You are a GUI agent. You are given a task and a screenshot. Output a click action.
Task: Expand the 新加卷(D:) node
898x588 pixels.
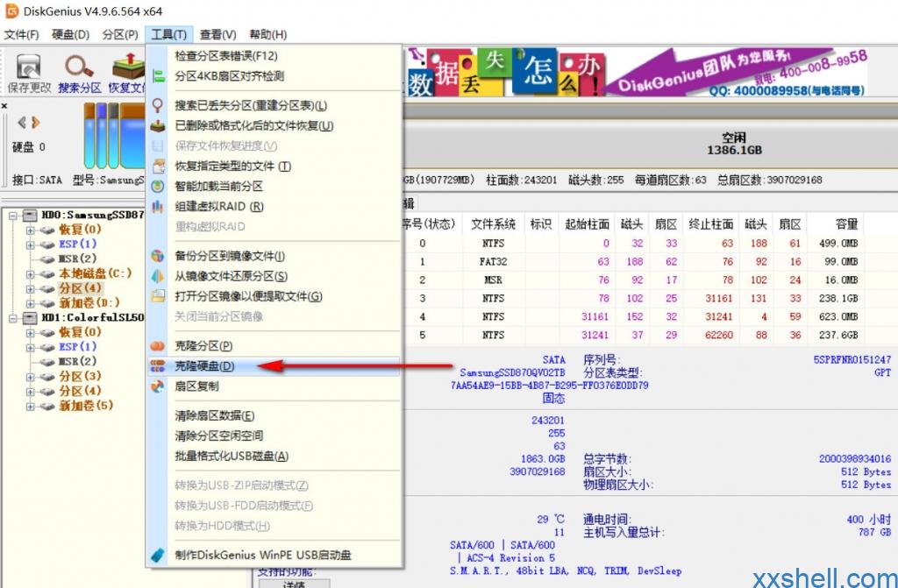31,303
